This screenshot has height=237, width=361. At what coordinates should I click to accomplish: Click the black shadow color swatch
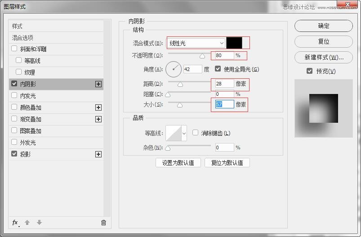coord(234,43)
